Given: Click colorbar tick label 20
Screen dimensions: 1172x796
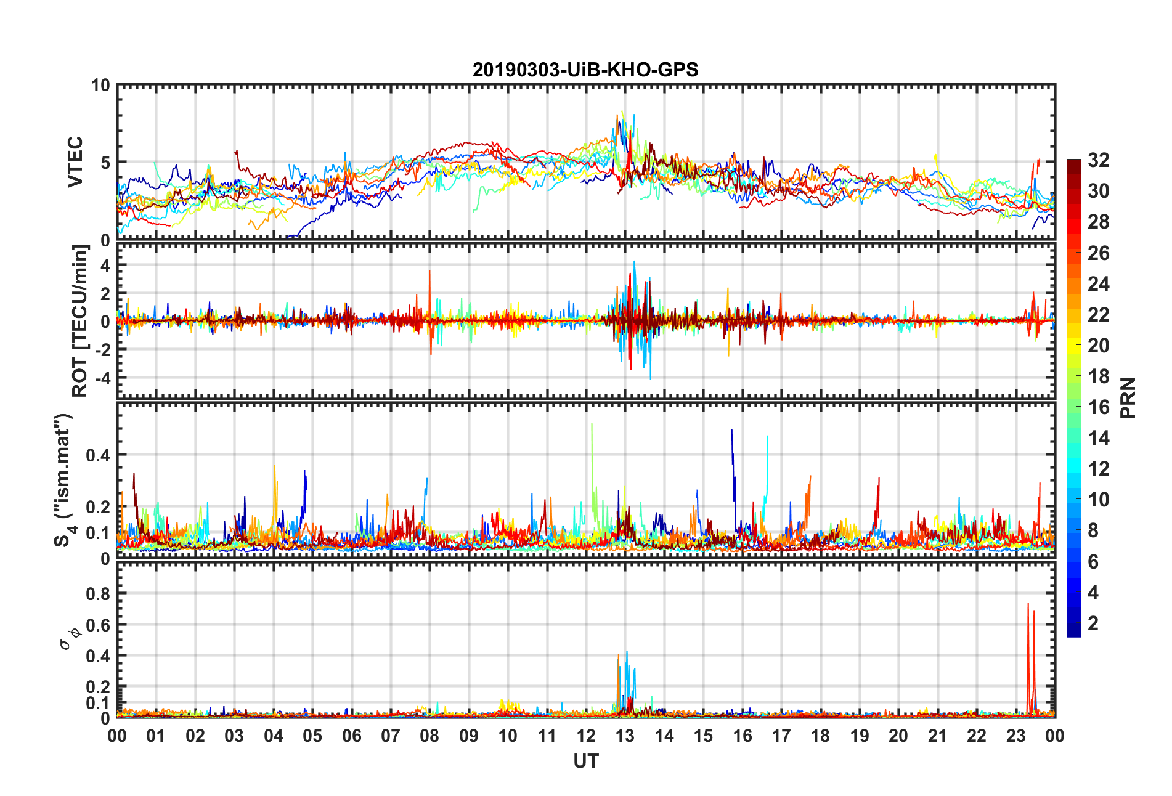Looking at the screenshot, I should pyautogui.click(x=1099, y=346).
